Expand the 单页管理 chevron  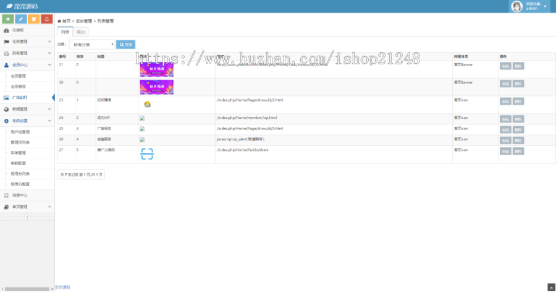(x=49, y=207)
